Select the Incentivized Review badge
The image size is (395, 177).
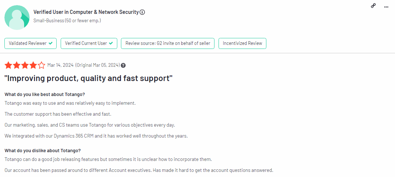[x=243, y=43]
